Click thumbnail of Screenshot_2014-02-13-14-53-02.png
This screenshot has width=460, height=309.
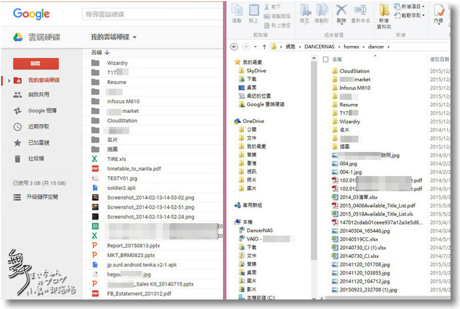coord(95,197)
